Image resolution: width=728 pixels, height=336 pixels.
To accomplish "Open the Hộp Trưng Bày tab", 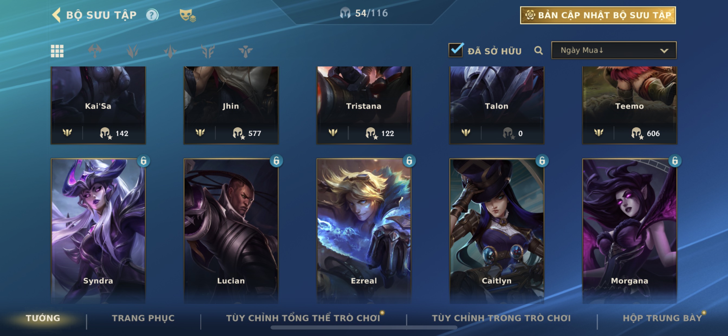I will click(662, 318).
